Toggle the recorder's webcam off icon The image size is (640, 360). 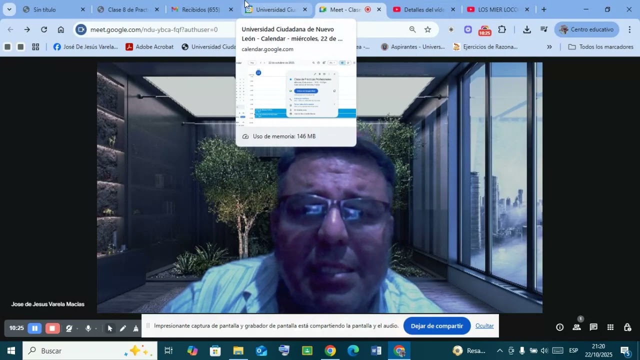click(69, 328)
